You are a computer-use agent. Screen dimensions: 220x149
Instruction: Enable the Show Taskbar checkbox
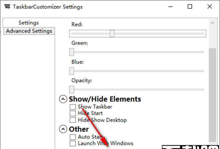click(x=73, y=107)
